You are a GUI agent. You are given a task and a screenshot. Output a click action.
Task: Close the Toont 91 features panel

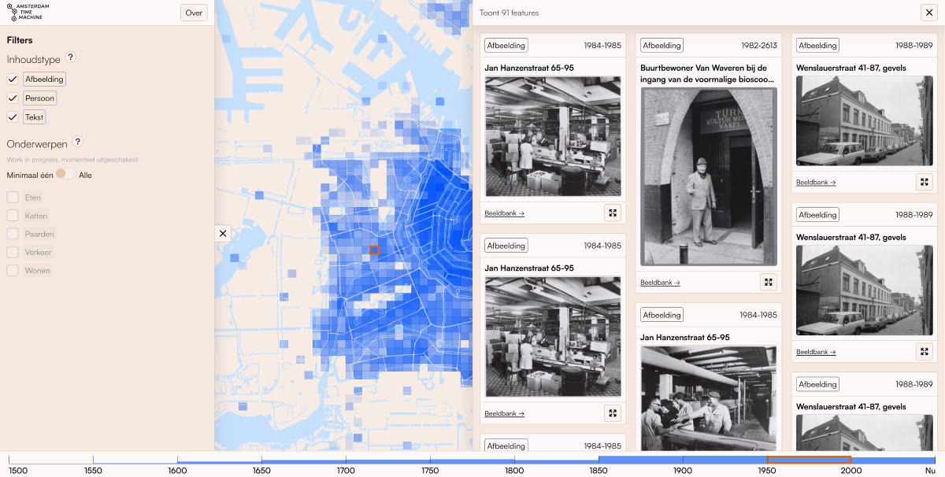pyautogui.click(x=928, y=13)
